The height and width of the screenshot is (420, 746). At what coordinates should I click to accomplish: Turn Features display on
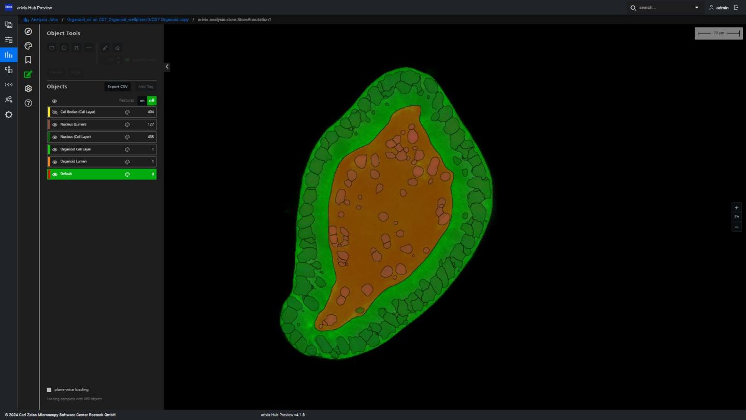click(142, 101)
